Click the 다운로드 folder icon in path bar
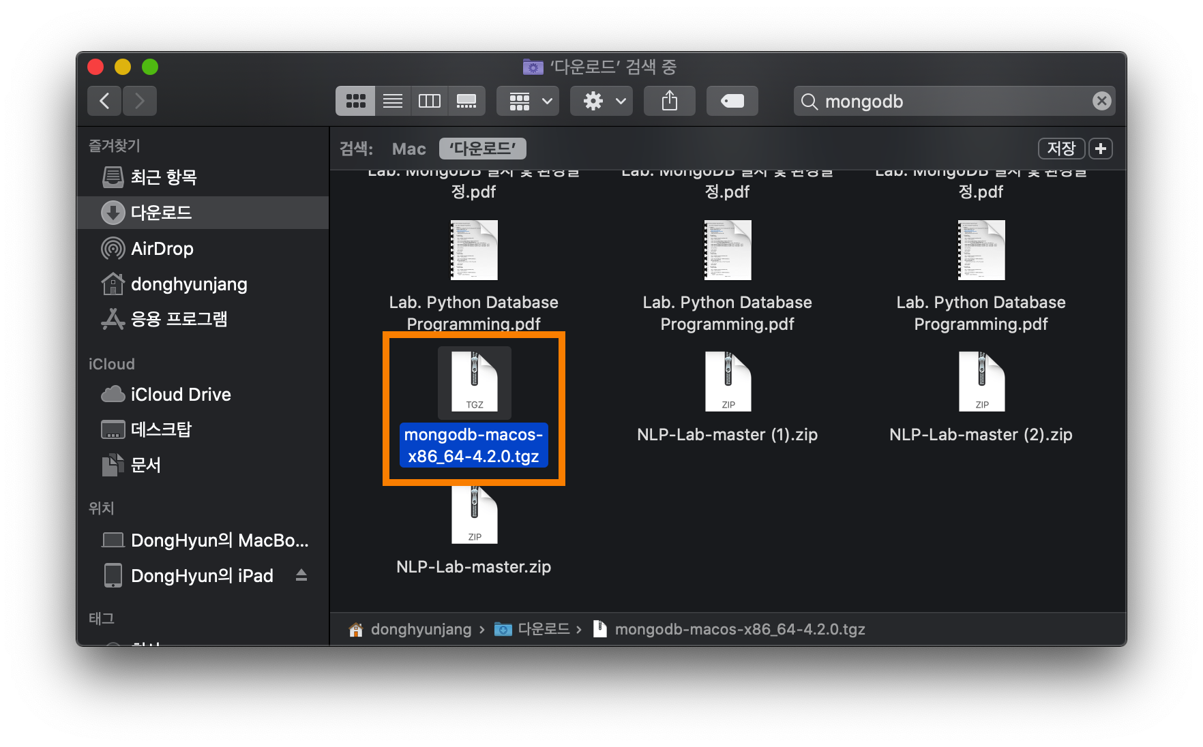This screenshot has width=1203, height=747. coord(503,629)
